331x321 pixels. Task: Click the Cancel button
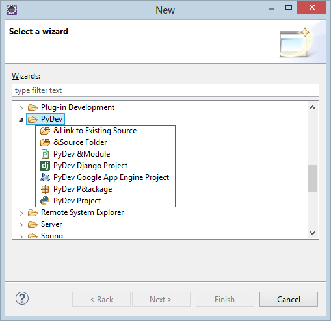(289, 300)
